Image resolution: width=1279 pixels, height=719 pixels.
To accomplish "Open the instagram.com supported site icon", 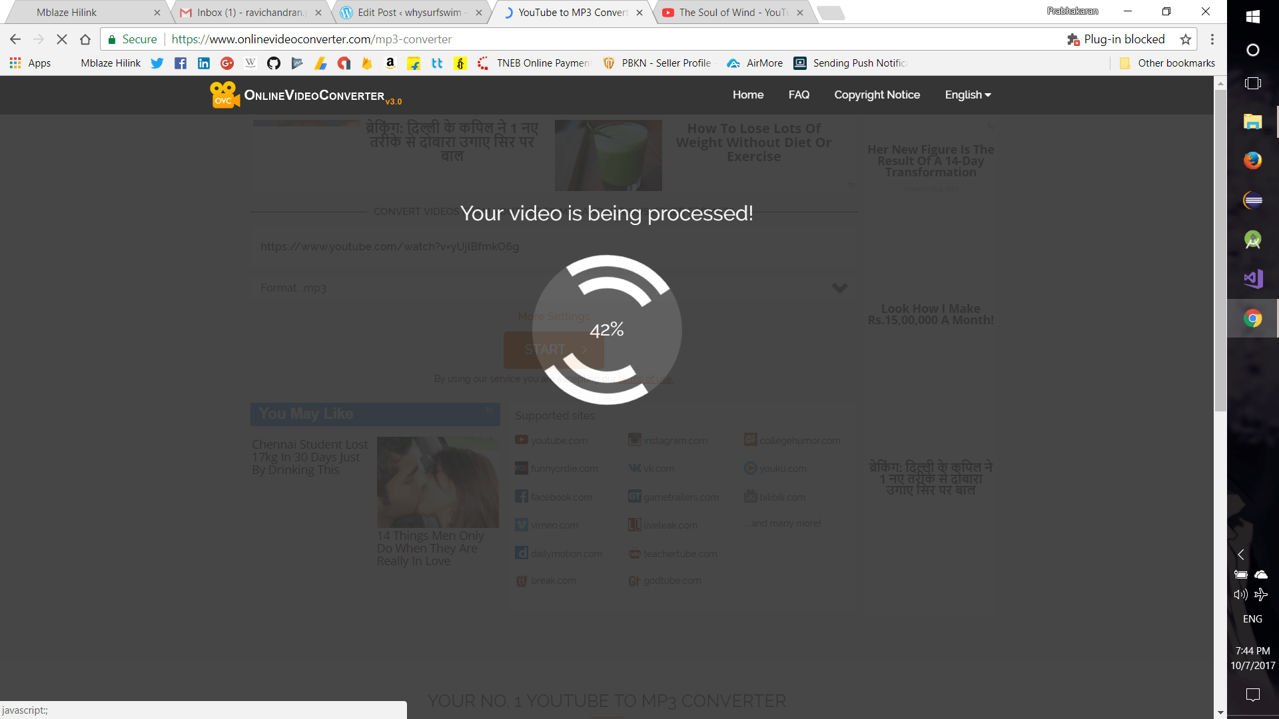I will point(634,440).
